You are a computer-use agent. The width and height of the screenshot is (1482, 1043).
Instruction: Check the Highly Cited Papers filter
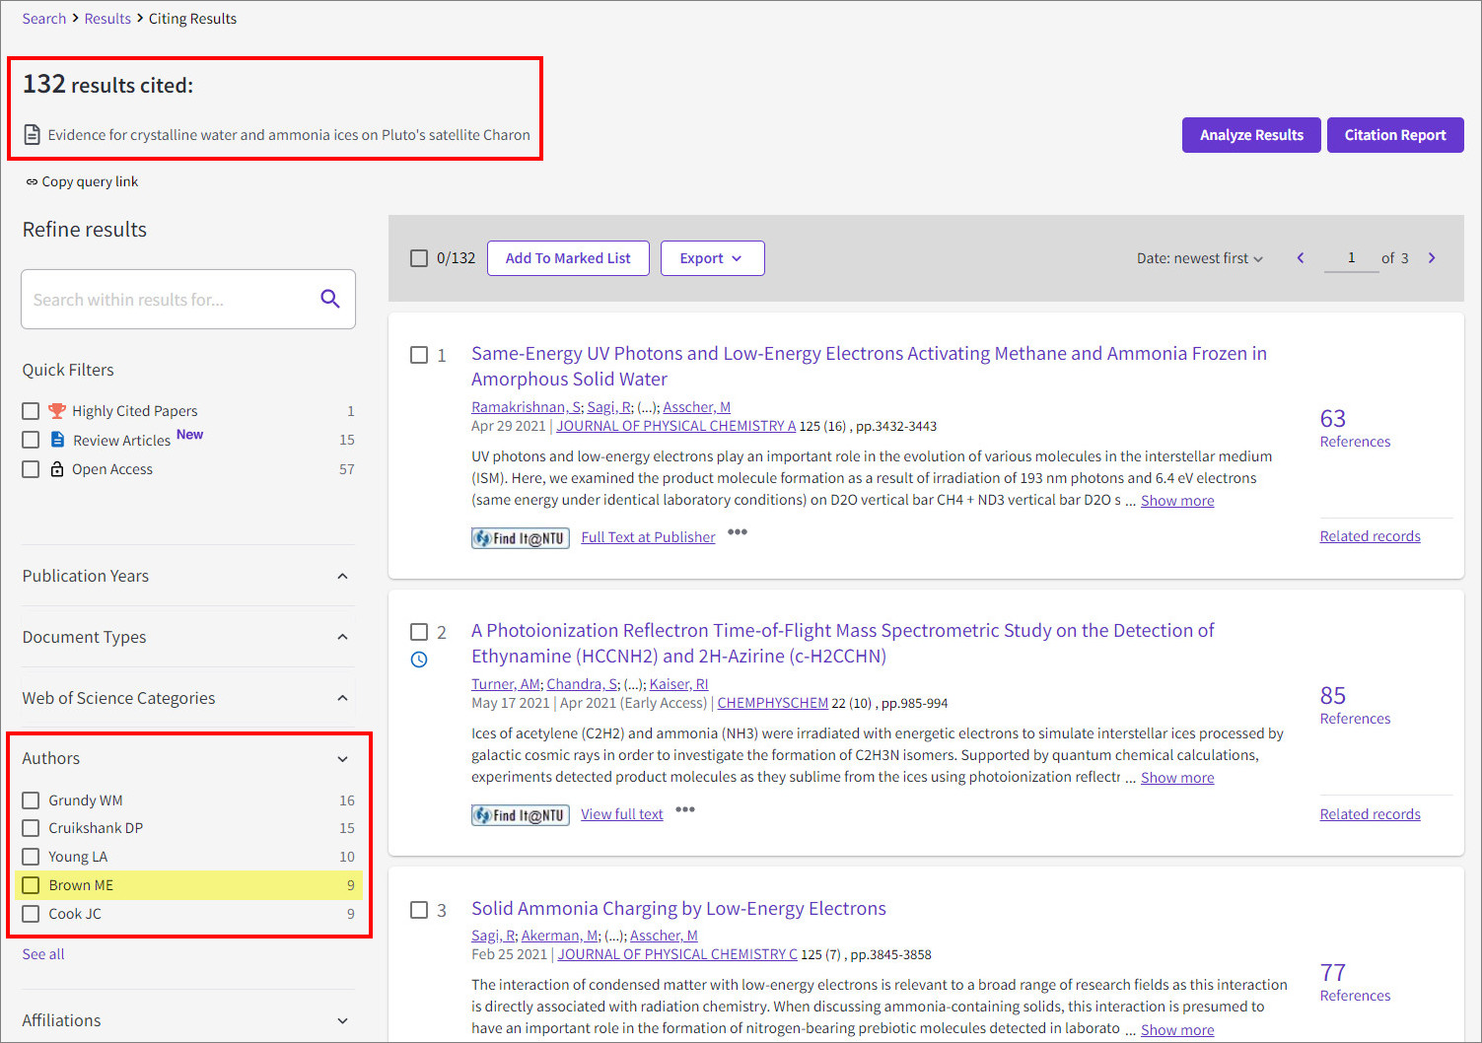pyautogui.click(x=31, y=411)
